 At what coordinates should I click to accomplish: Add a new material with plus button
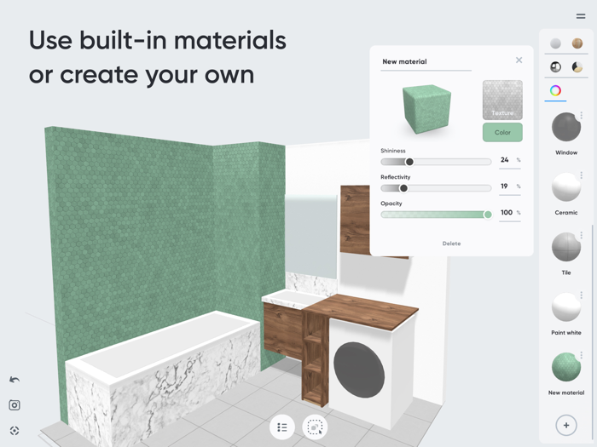coord(566,425)
